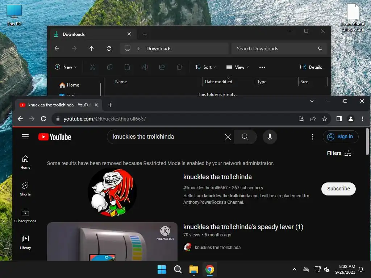Open taskbar Search
This screenshot has width=371, height=278.
point(178,269)
